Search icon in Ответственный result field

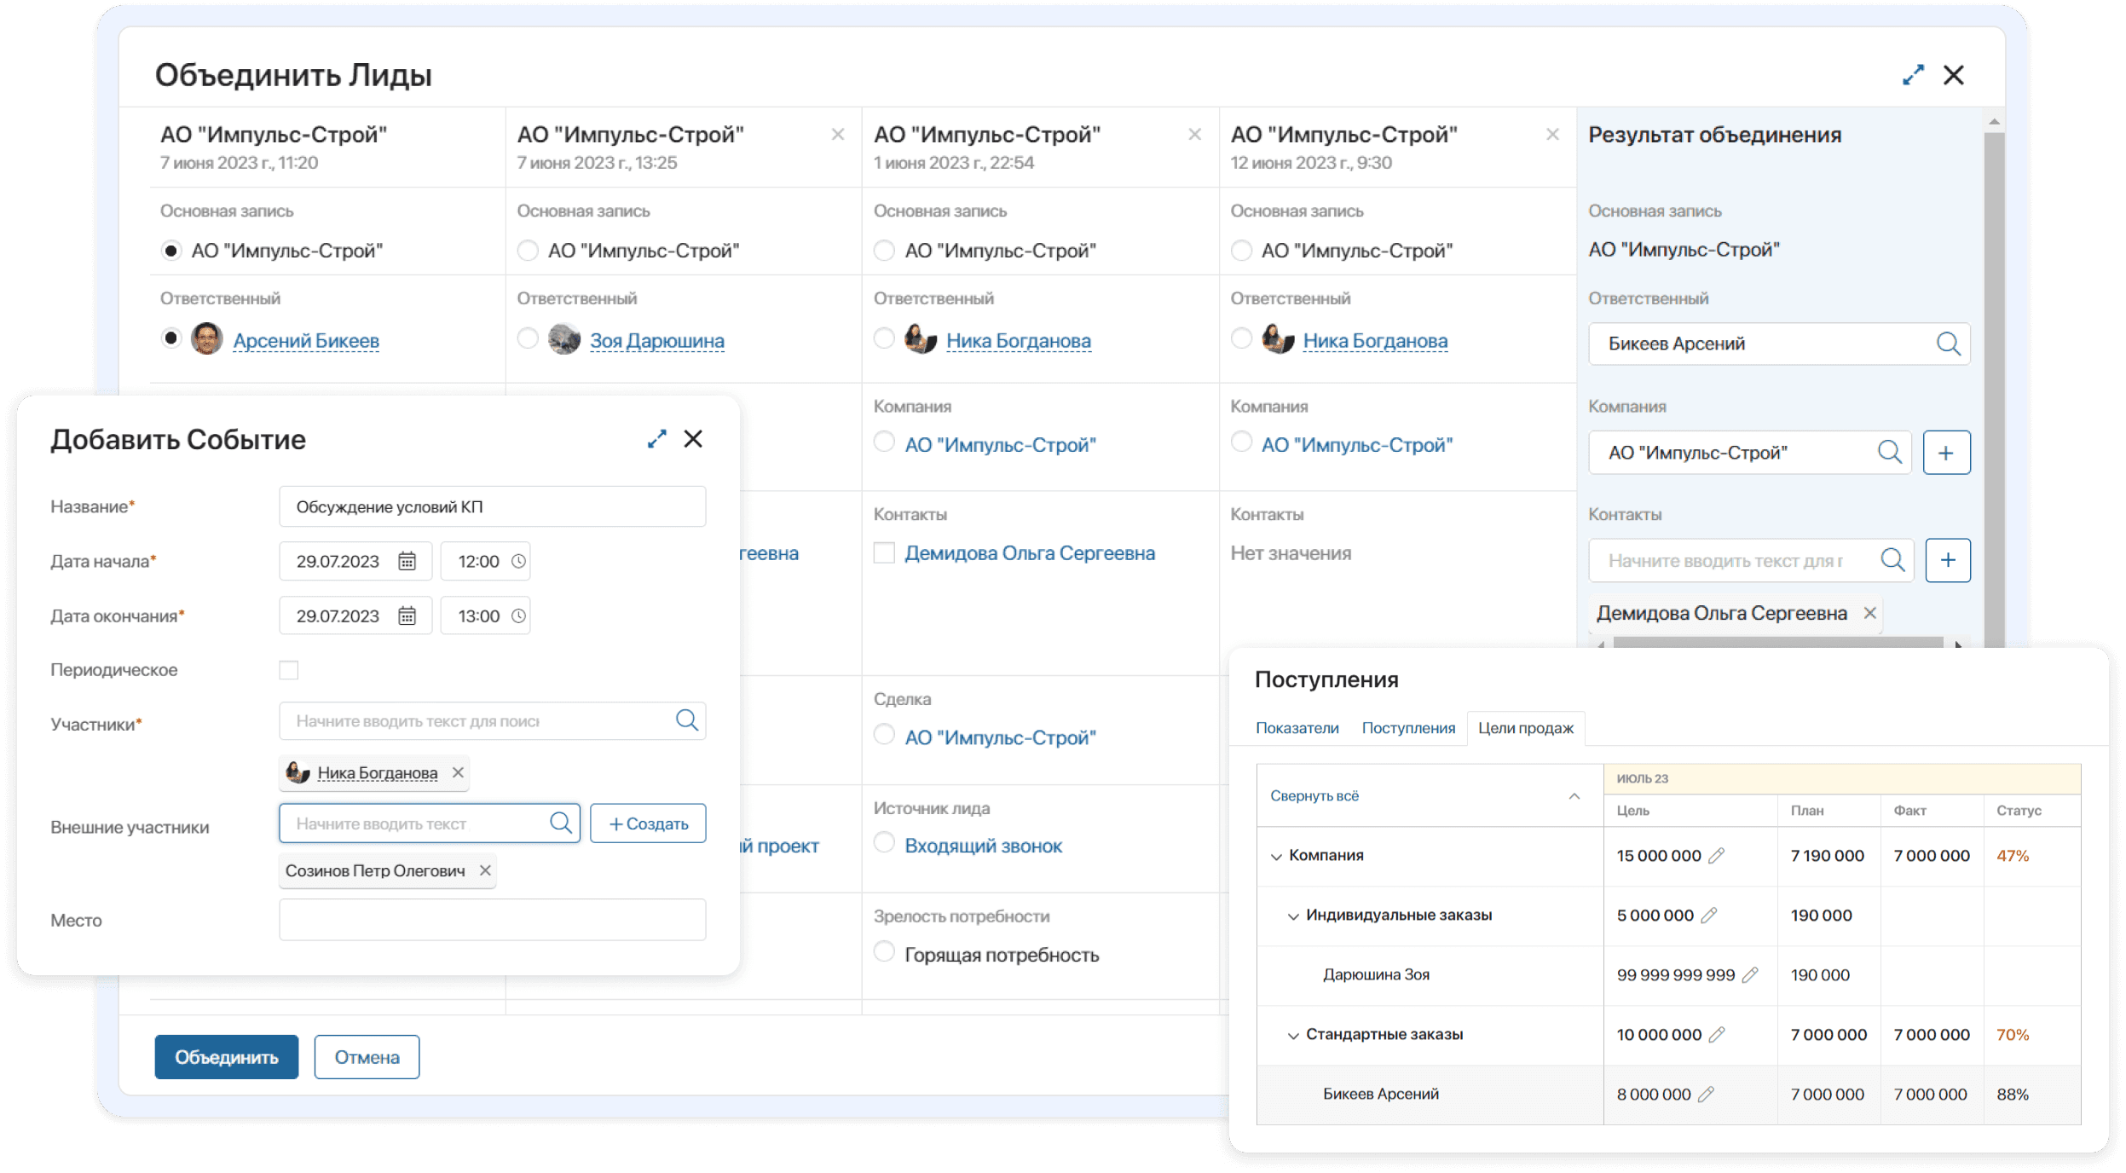(x=1948, y=344)
